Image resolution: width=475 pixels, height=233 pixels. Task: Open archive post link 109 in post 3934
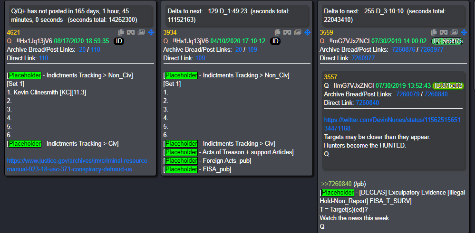(x=252, y=49)
